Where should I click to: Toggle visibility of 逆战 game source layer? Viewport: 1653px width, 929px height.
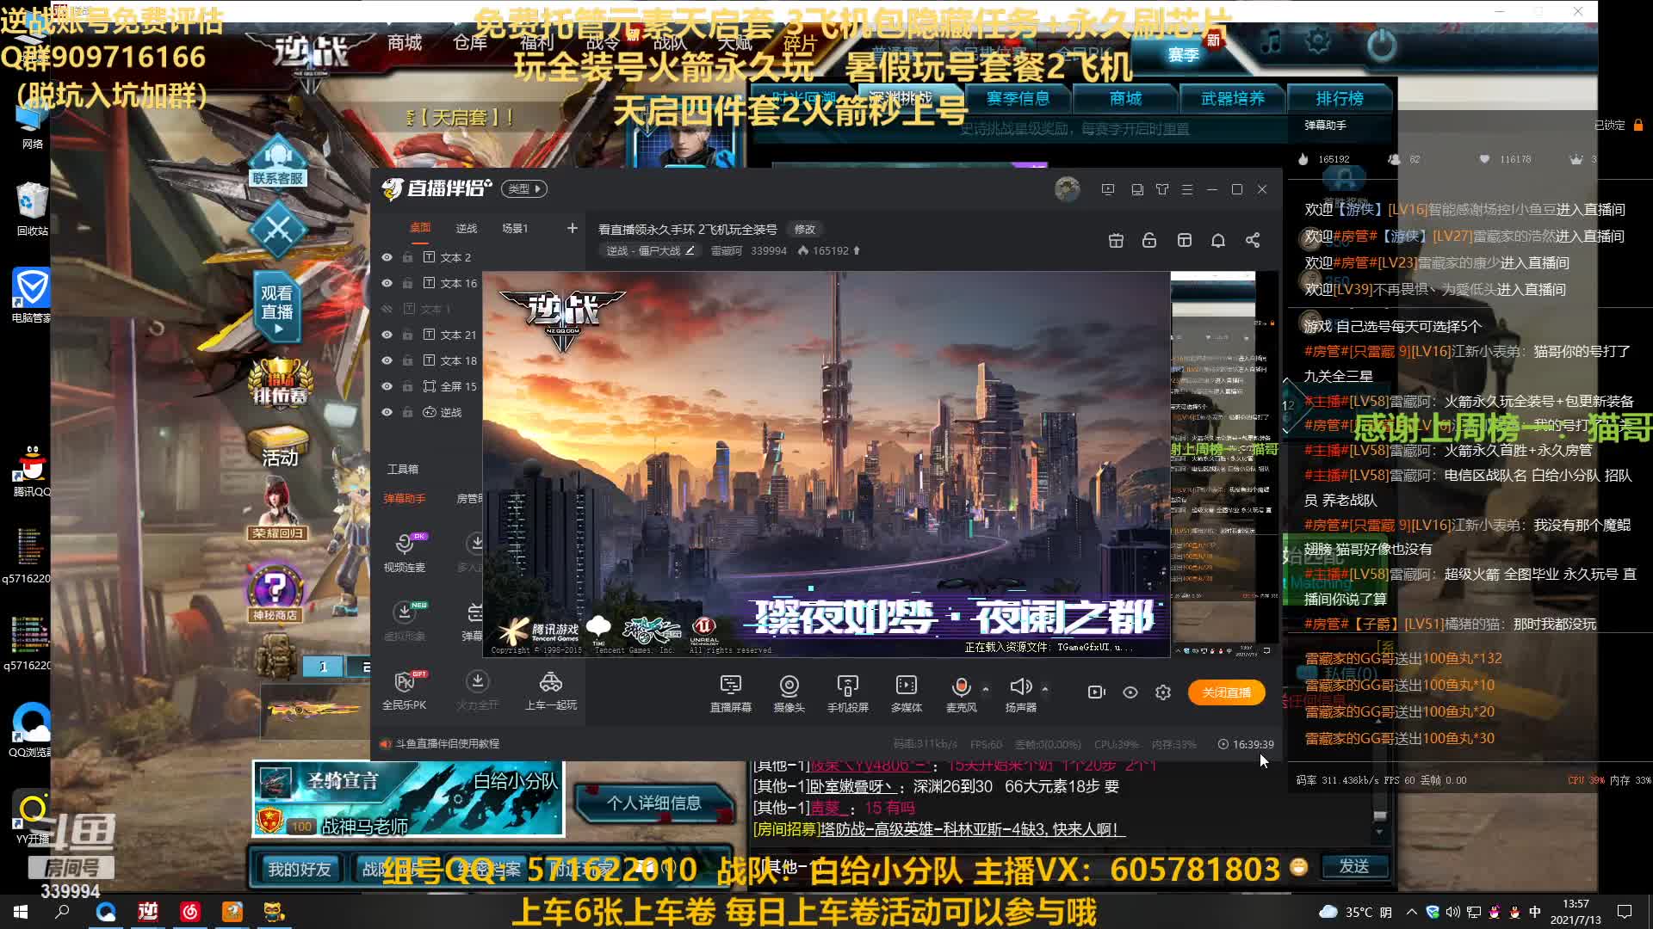(x=387, y=412)
